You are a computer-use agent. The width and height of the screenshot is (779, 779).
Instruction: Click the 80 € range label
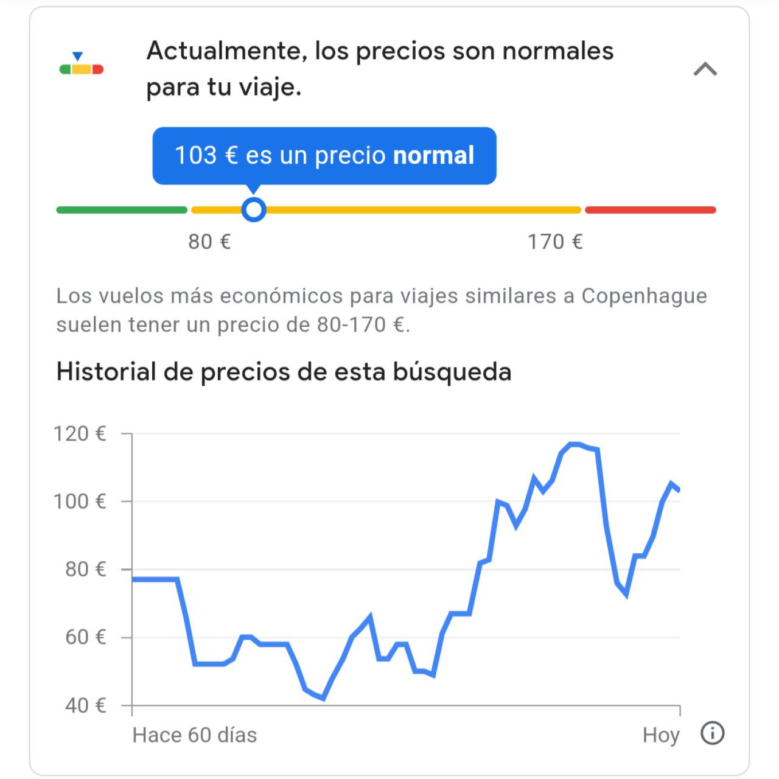pos(209,242)
